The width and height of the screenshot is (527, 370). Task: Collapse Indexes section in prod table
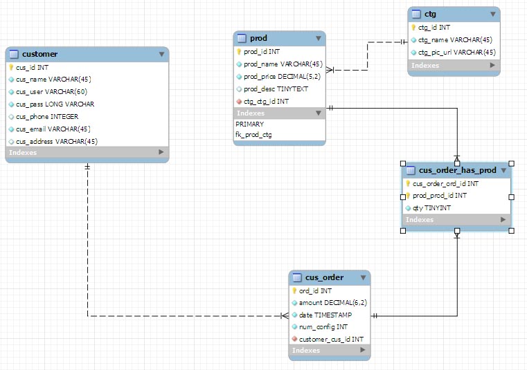pos(319,113)
